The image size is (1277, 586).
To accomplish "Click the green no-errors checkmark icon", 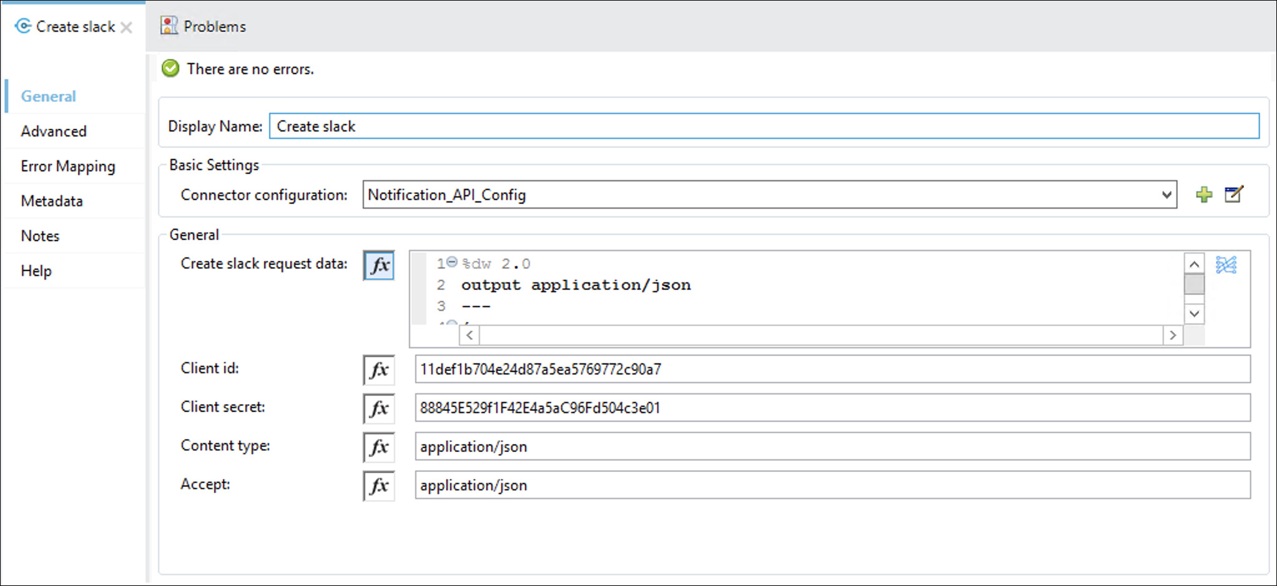I will 170,68.
